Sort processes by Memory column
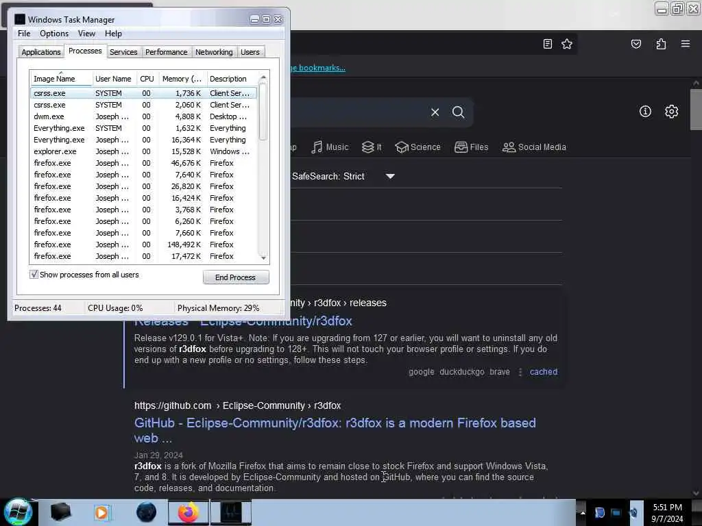Image resolution: width=702 pixels, height=526 pixels. [x=182, y=79]
